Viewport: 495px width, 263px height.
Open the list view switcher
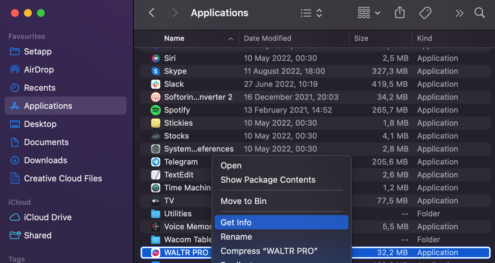311,13
